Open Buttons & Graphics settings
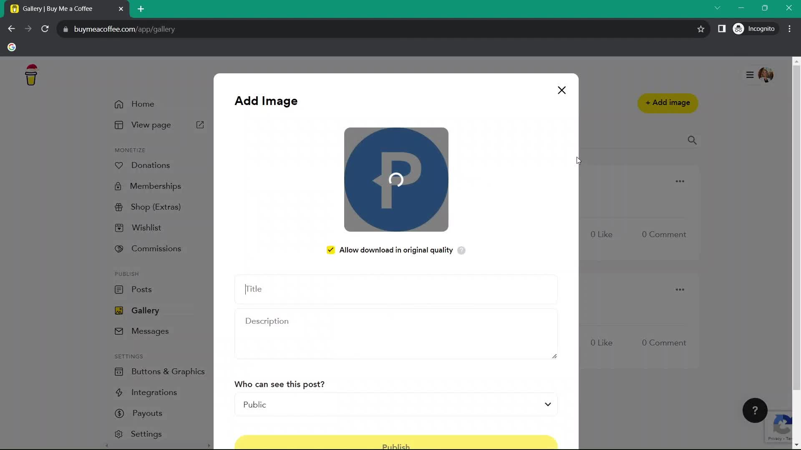This screenshot has width=801, height=450. 168,372
